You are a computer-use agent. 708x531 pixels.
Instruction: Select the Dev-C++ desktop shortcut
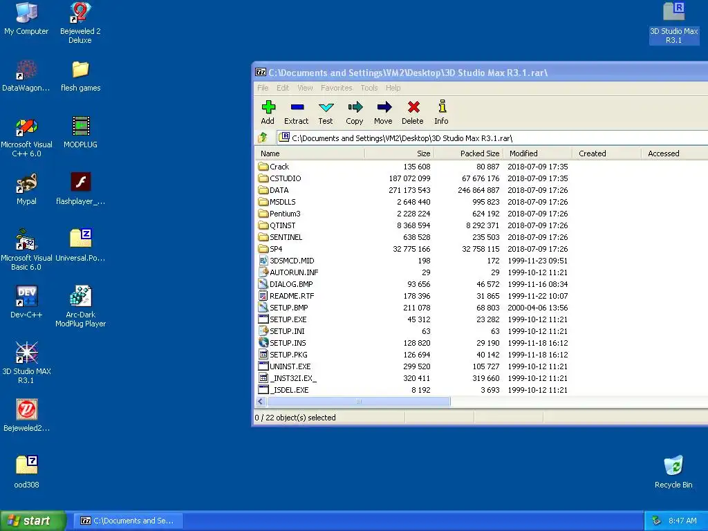pyautogui.click(x=26, y=303)
